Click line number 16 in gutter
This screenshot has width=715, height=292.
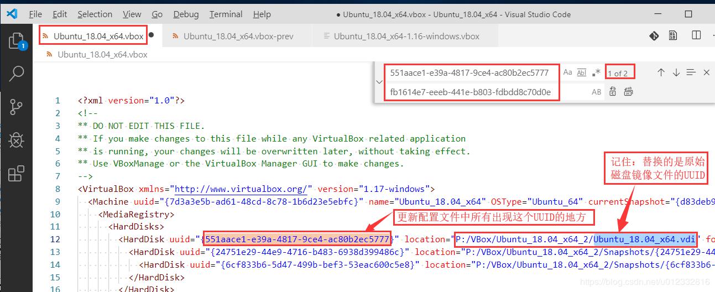coord(55,289)
